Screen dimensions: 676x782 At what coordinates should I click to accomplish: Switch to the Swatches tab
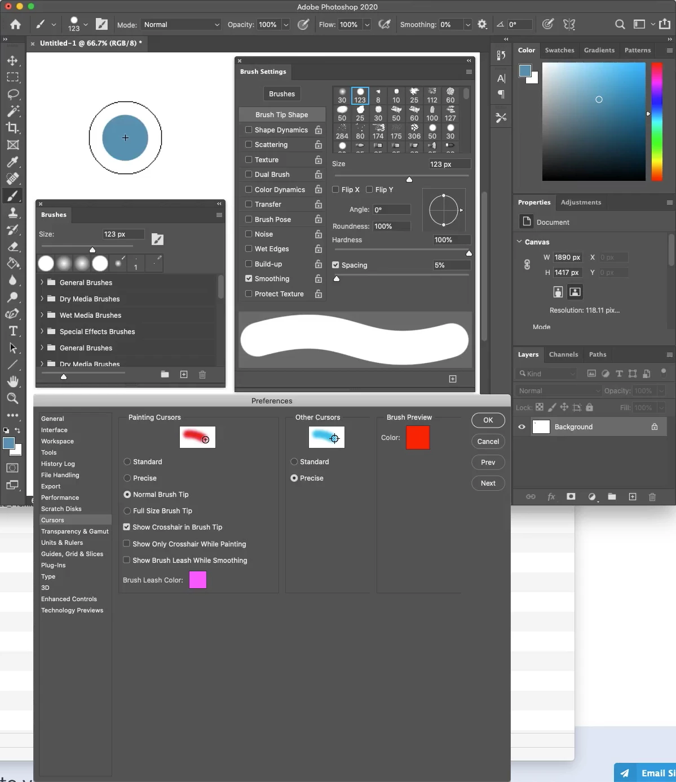click(559, 50)
